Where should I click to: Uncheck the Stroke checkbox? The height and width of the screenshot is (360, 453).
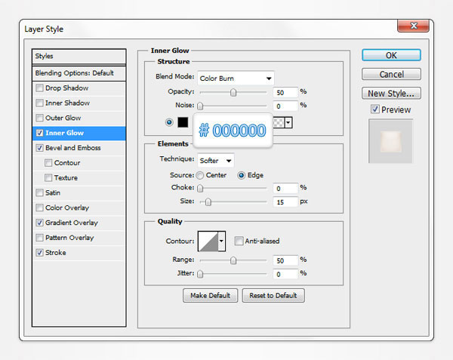[x=39, y=253]
